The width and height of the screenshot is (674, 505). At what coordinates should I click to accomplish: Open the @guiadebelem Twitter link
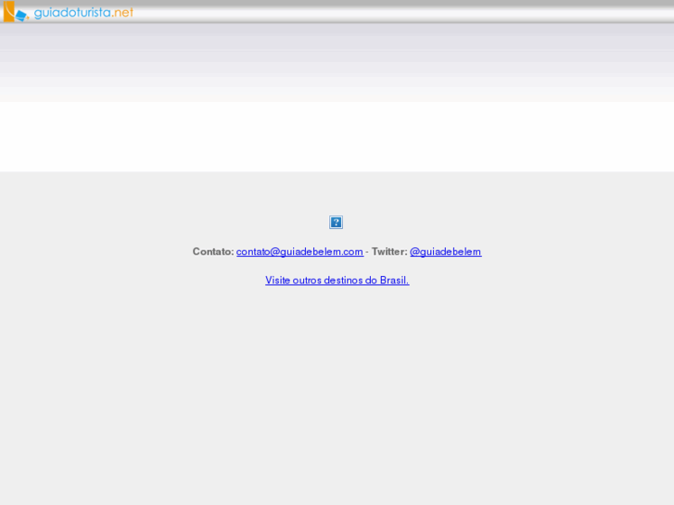pos(445,252)
